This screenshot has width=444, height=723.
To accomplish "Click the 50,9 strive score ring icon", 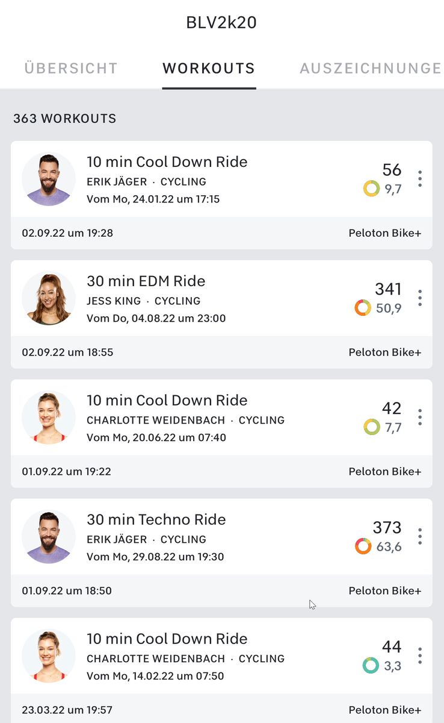I will point(362,308).
